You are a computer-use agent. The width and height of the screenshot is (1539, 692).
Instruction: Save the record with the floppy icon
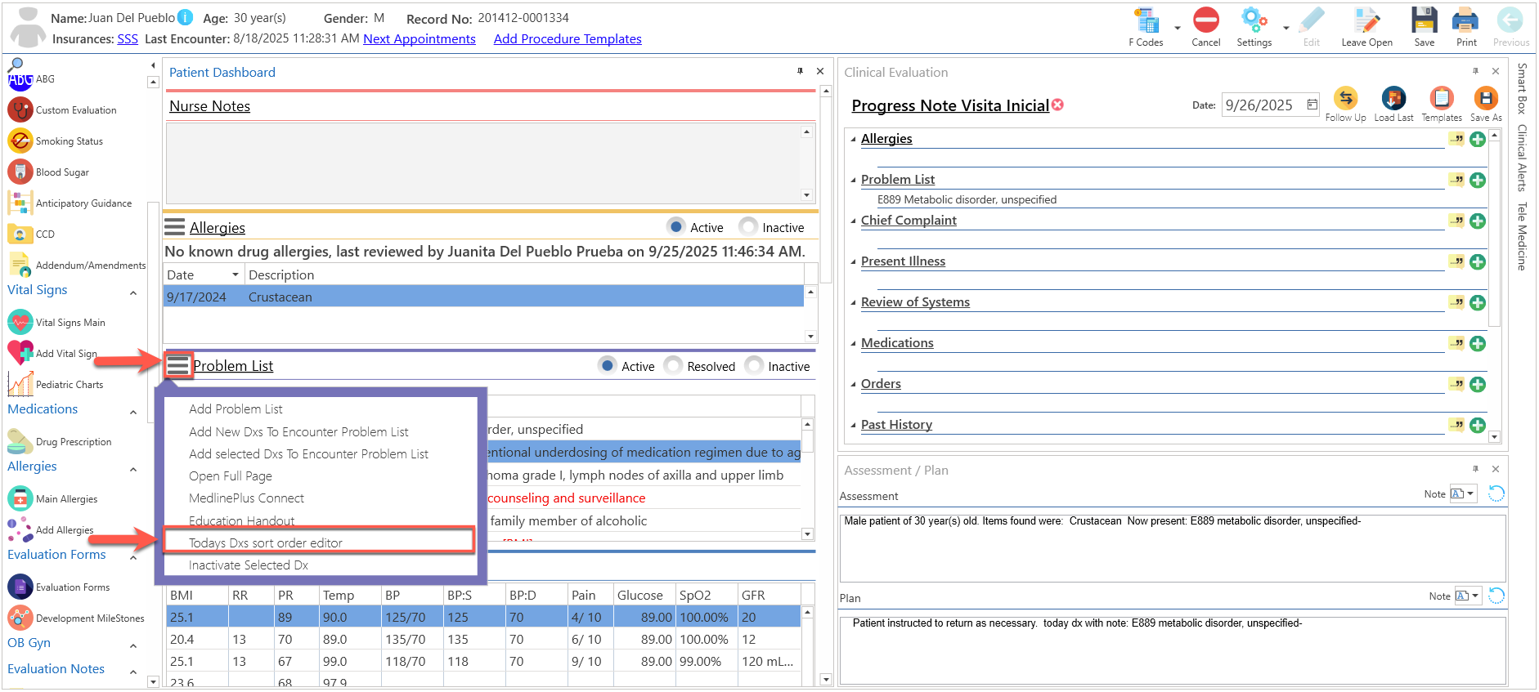click(1424, 20)
